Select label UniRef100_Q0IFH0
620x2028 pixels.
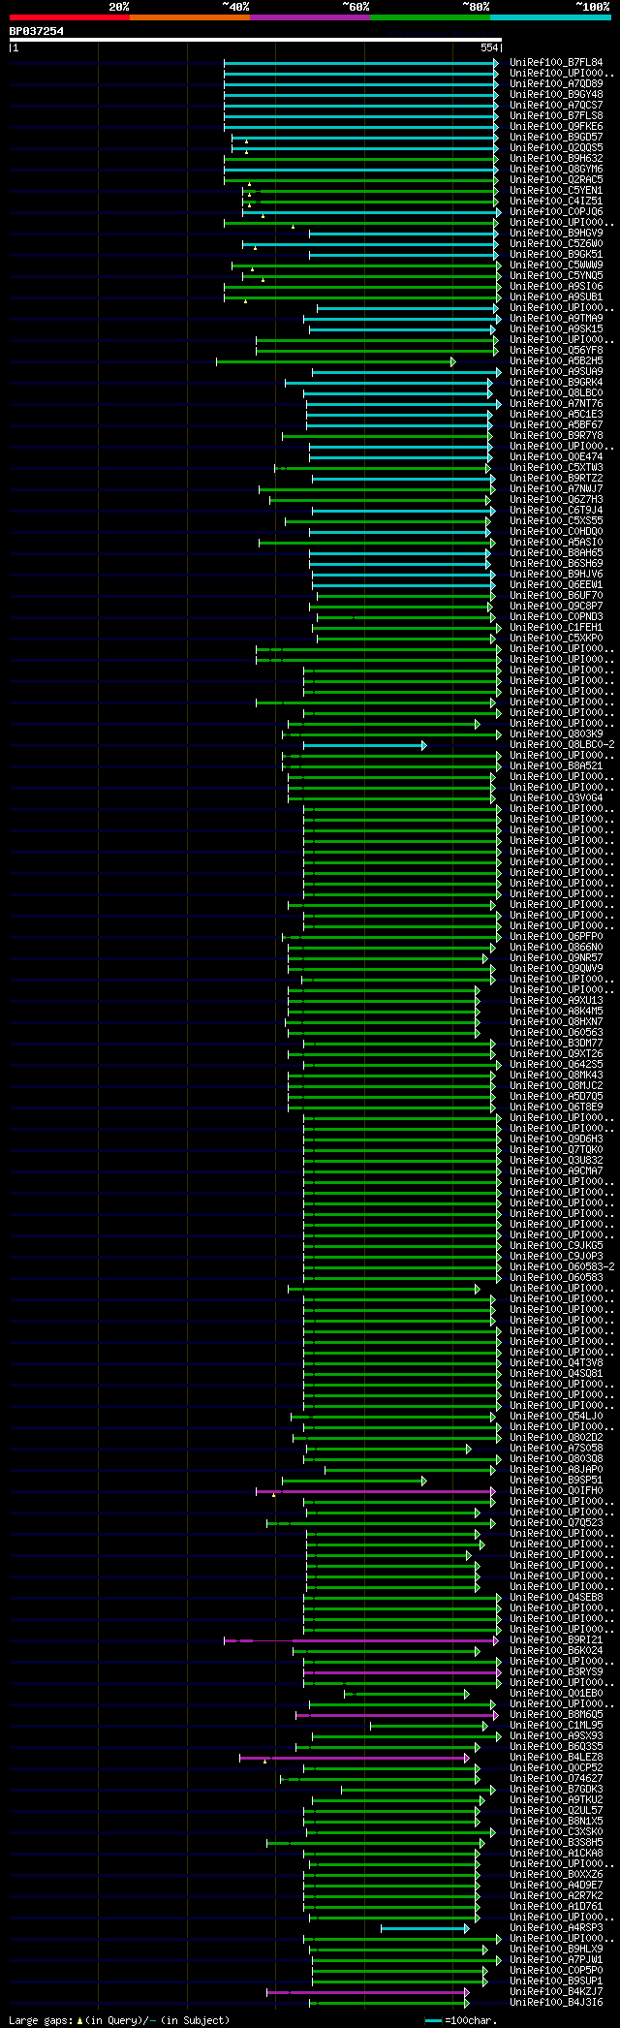(x=556, y=1491)
